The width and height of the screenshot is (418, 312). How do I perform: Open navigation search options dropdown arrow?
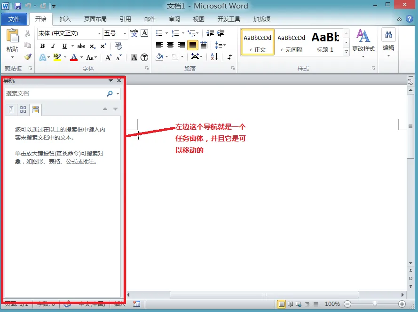click(118, 94)
